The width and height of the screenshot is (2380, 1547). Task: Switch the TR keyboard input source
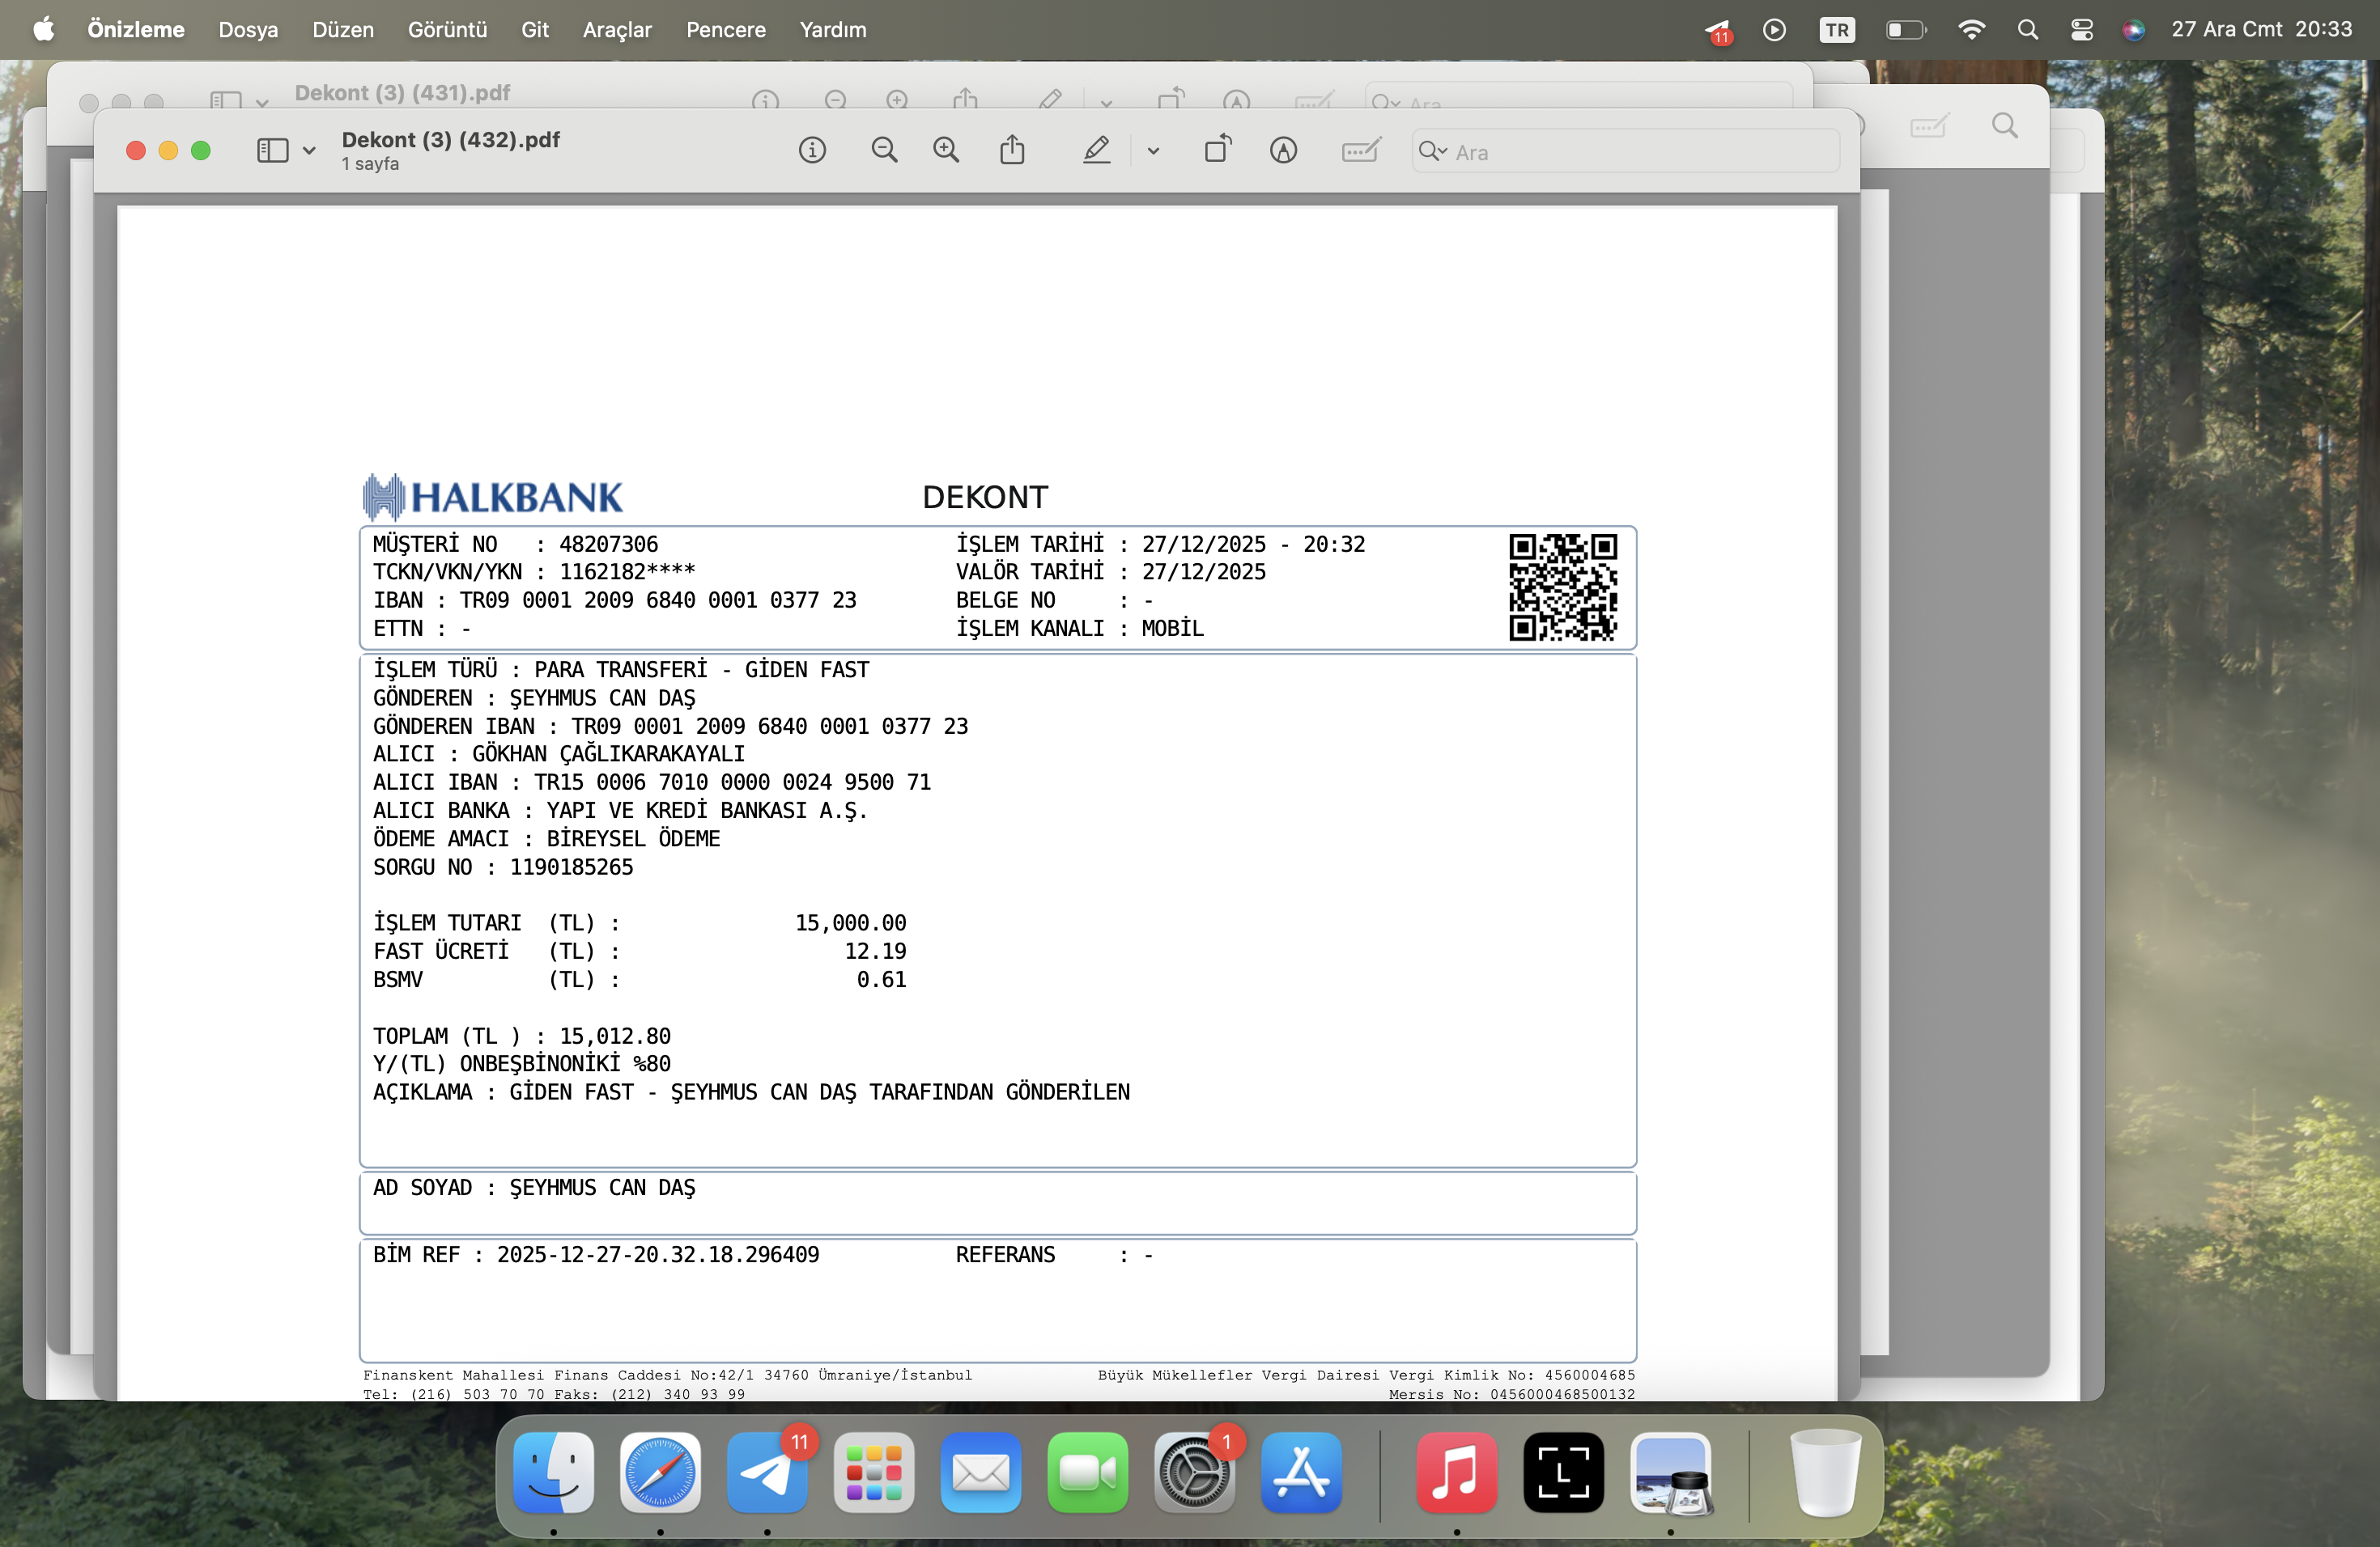point(1837,30)
